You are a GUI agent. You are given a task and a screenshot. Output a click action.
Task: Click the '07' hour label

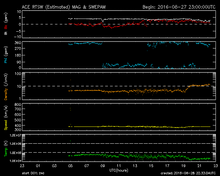(87, 166)
